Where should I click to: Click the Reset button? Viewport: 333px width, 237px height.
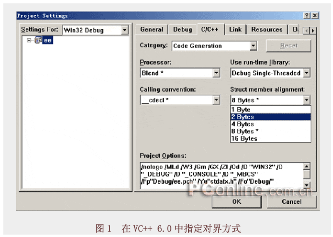coord(289,46)
